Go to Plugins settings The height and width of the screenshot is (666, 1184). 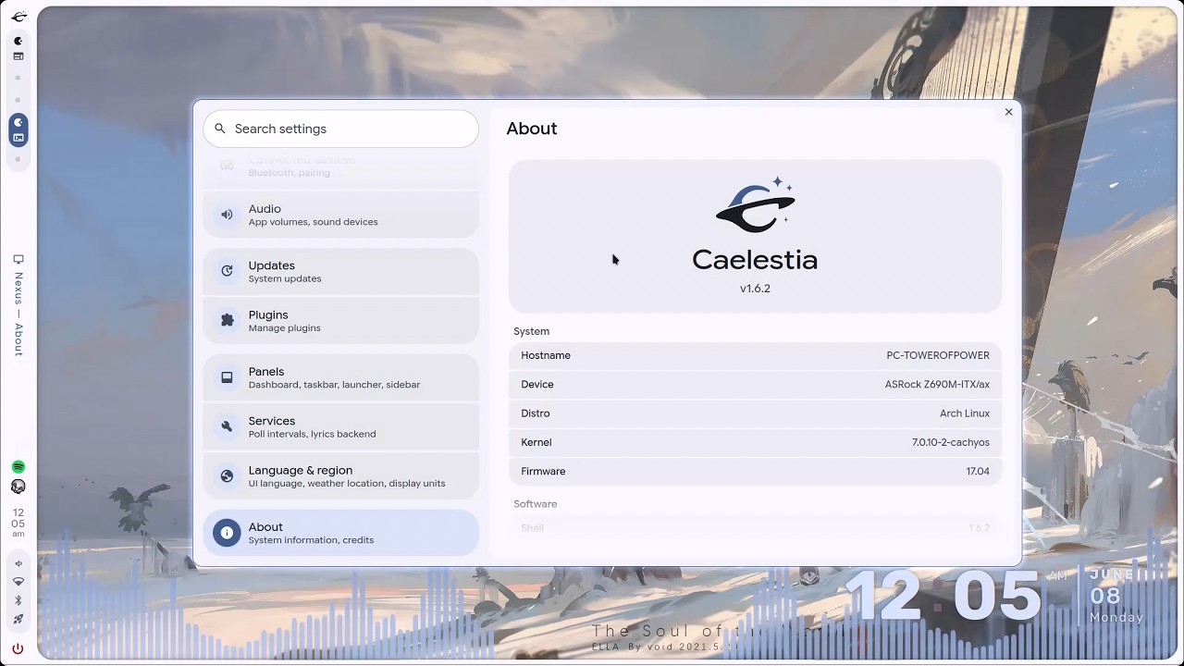pyautogui.click(x=340, y=320)
